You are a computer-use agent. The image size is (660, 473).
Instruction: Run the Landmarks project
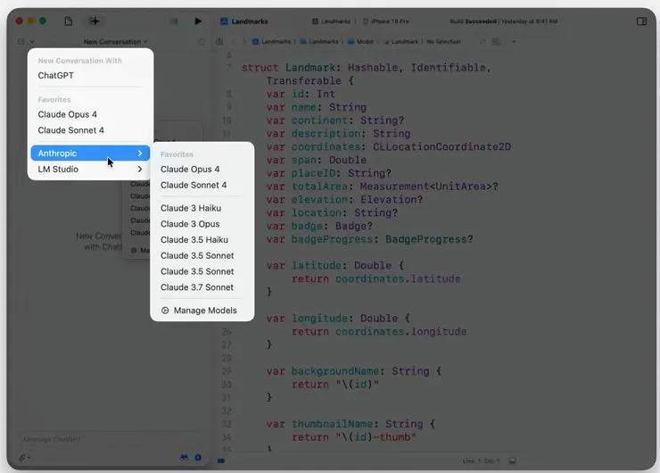[198, 21]
